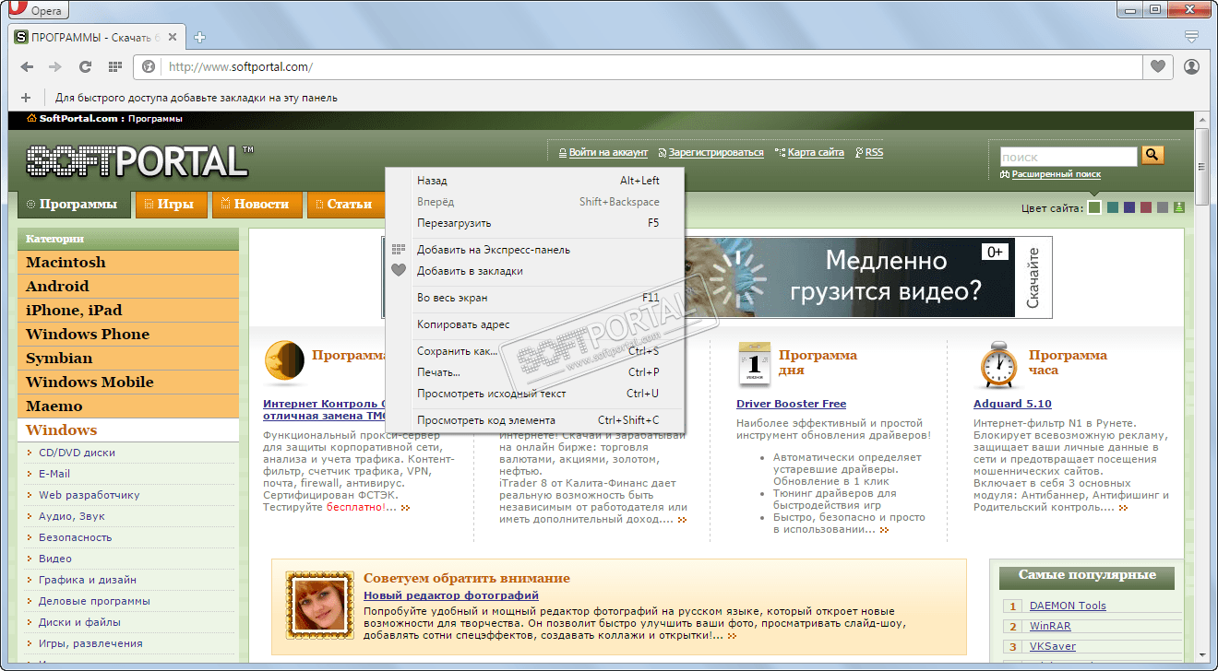Choose Печать... in the context menu
The height and width of the screenshot is (671, 1218).
pyautogui.click(x=534, y=372)
